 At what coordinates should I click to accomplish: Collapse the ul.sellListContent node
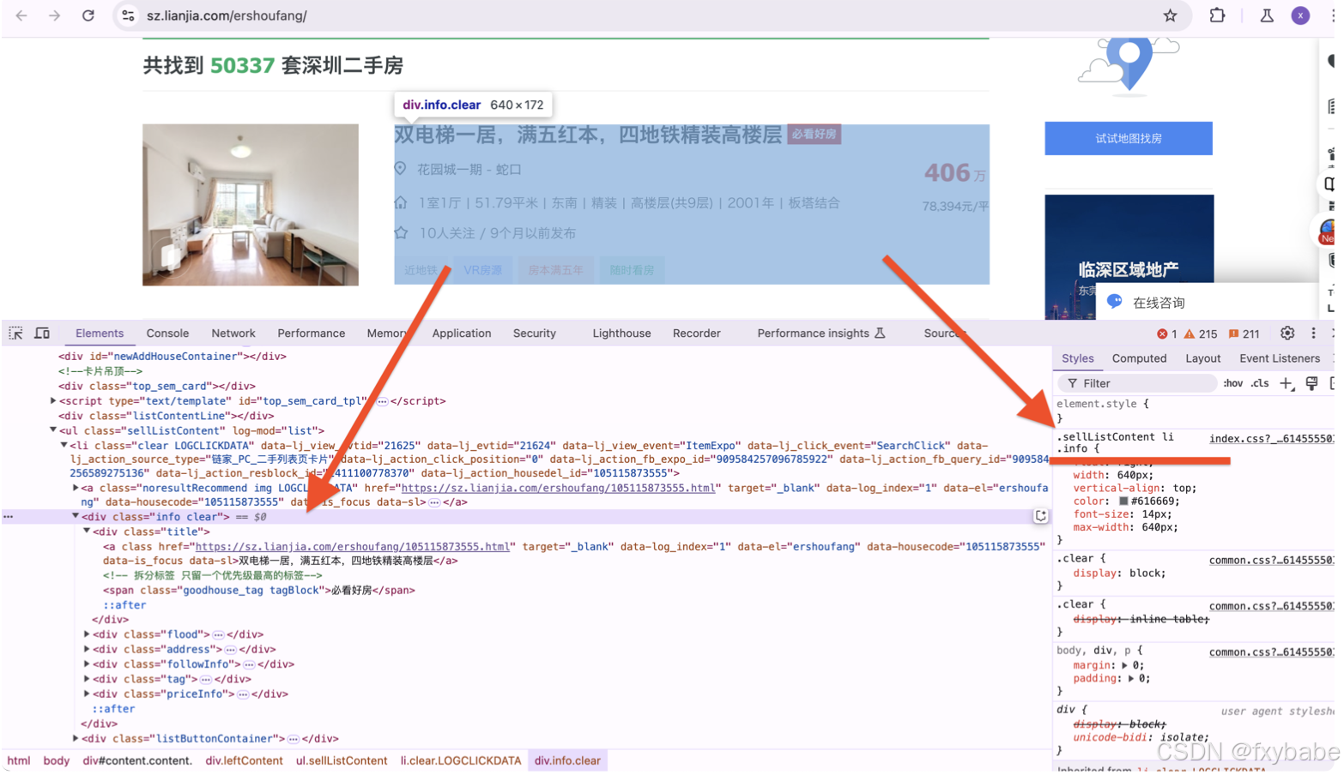click(x=53, y=430)
